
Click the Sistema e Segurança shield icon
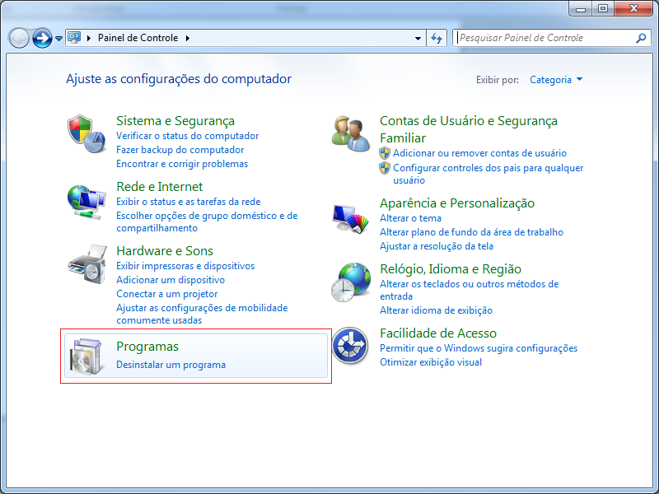point(86,133)
